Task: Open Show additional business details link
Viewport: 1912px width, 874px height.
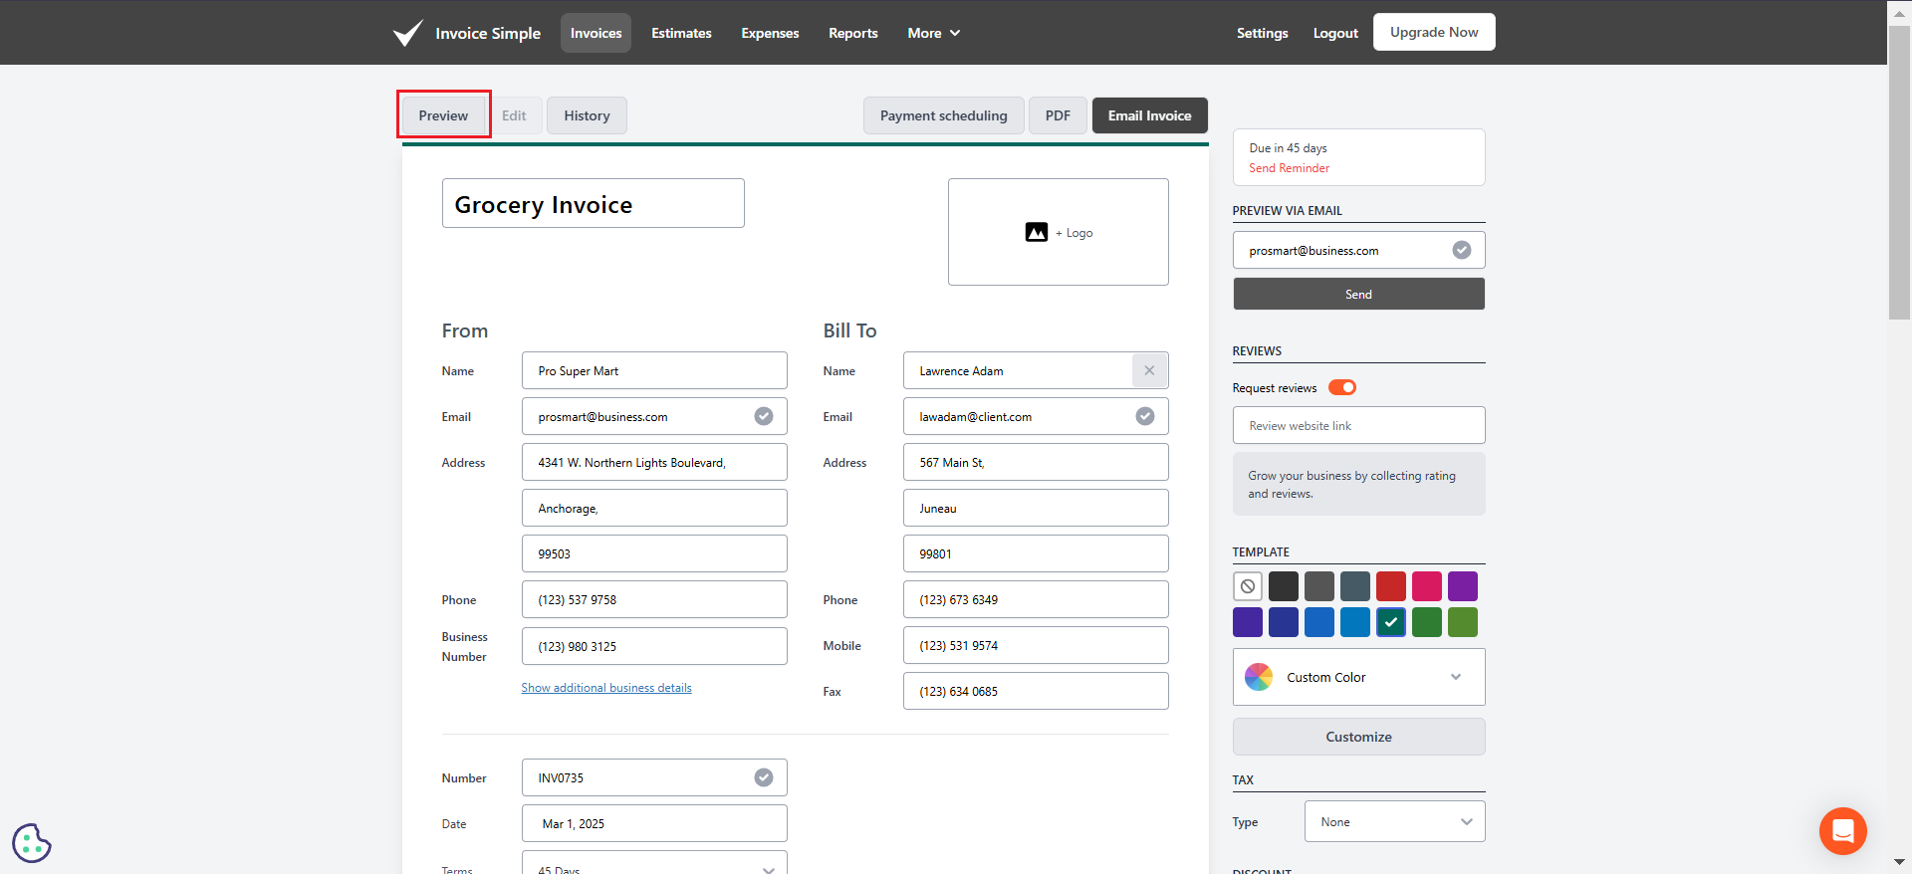Action: (x=605, y=688)
